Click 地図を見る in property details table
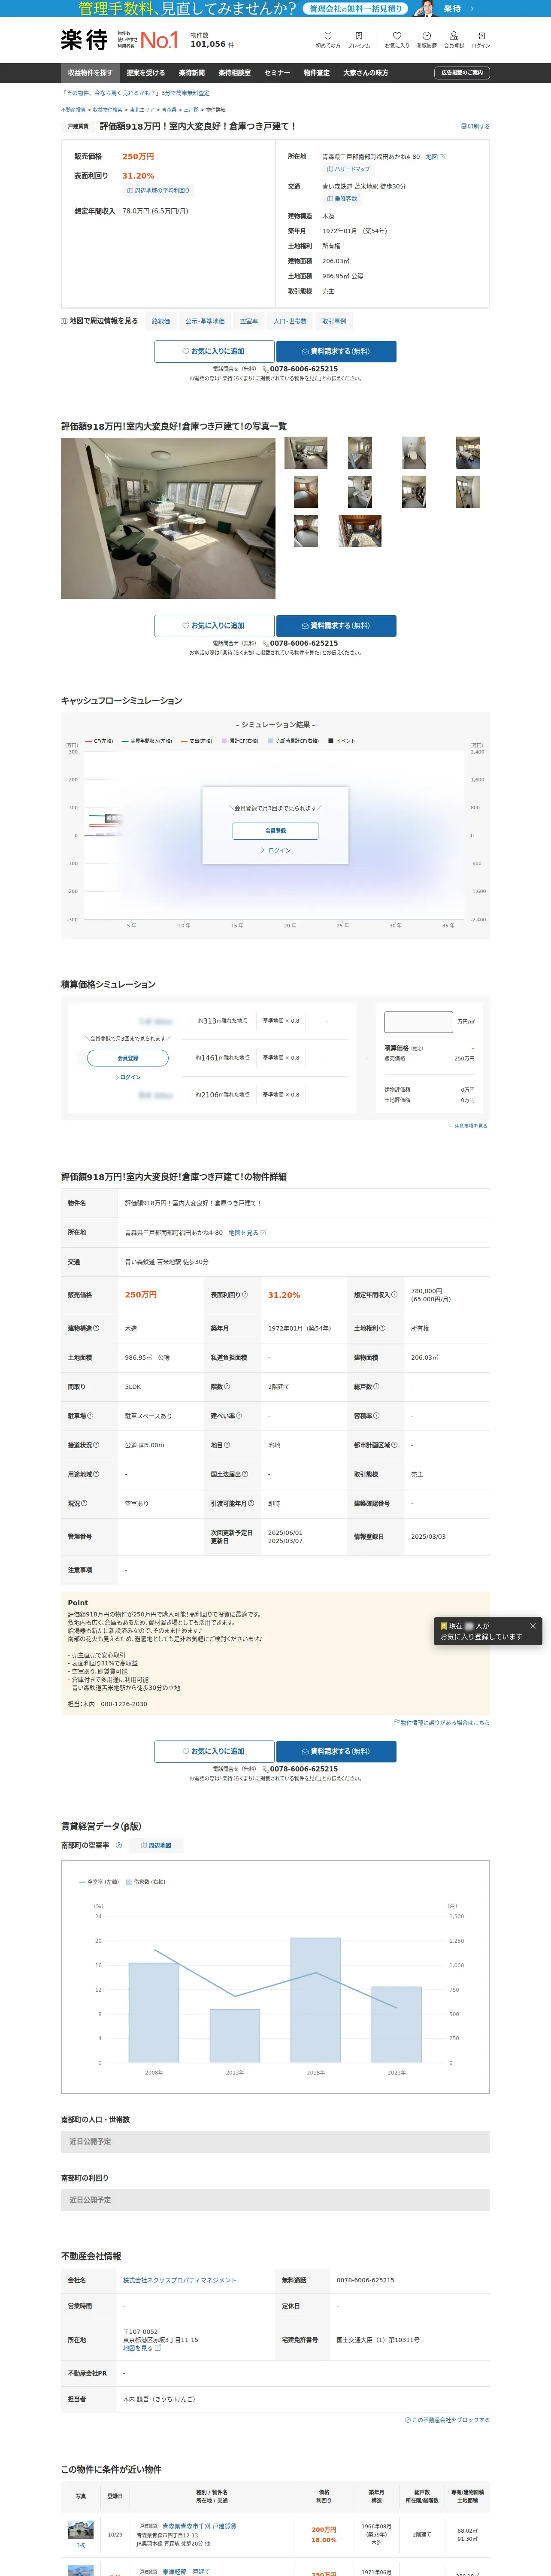The height and width of the screenshot is (2576, 551). 247,1233
